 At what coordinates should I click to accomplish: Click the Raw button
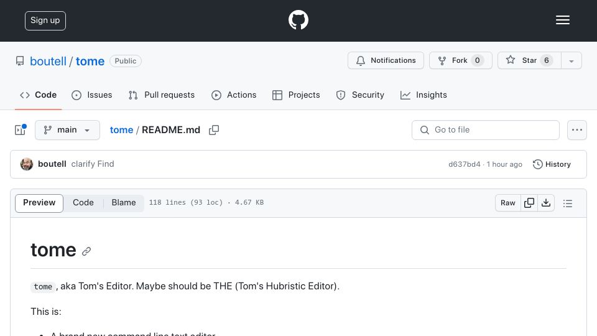[508, 203]
